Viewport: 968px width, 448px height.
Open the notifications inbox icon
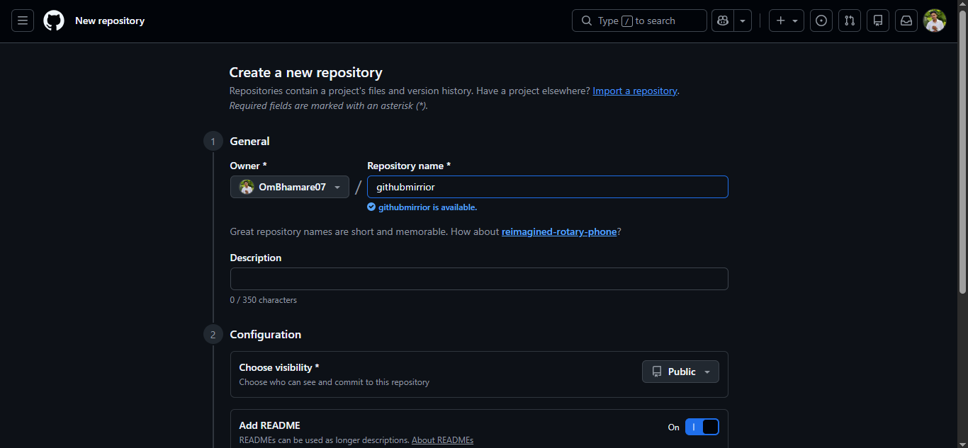tap(906, 21)
